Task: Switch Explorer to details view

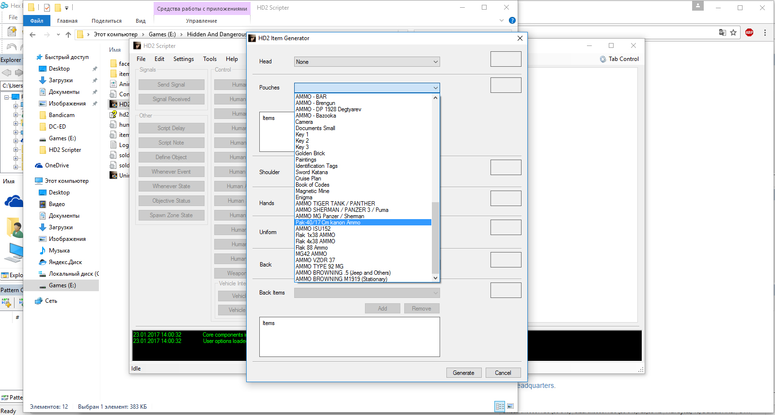Action: click(500, 406)
